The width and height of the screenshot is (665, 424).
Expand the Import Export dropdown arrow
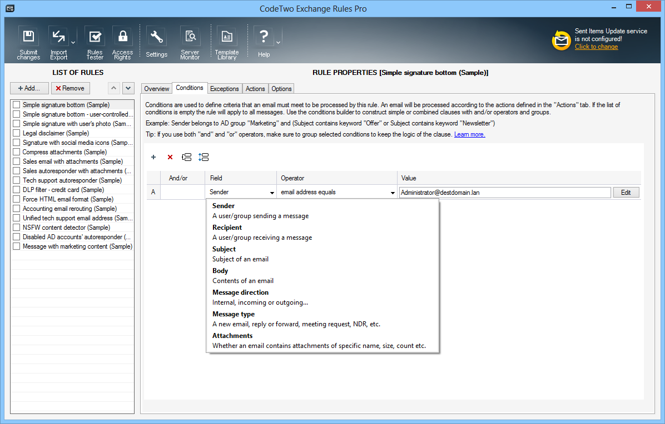point(73,42)
